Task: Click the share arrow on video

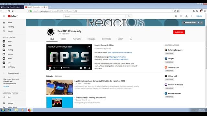Action: tap(89, 47)
